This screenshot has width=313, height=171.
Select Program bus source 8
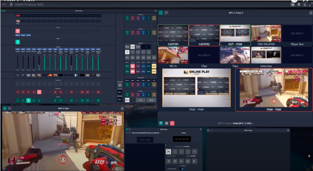coord(55,92)
